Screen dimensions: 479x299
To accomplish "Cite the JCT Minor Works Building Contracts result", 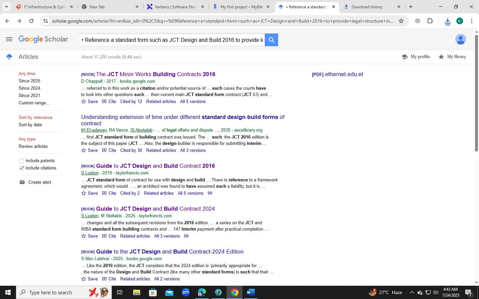I will (x=109, y=101).
